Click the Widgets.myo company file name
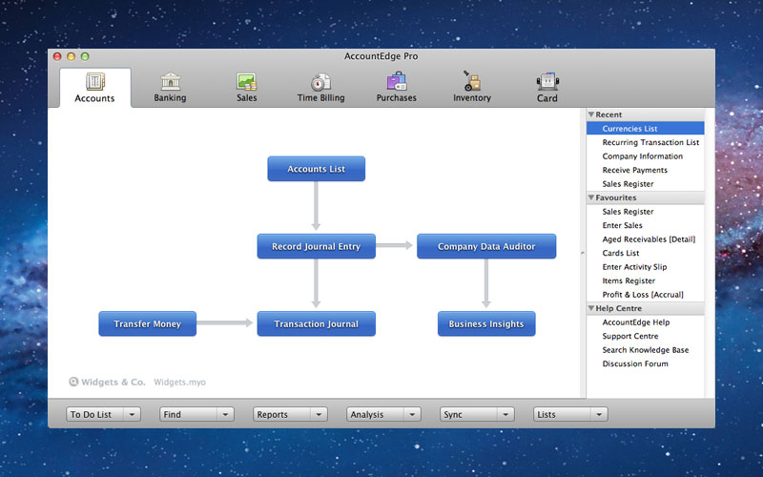 (179, 383)
